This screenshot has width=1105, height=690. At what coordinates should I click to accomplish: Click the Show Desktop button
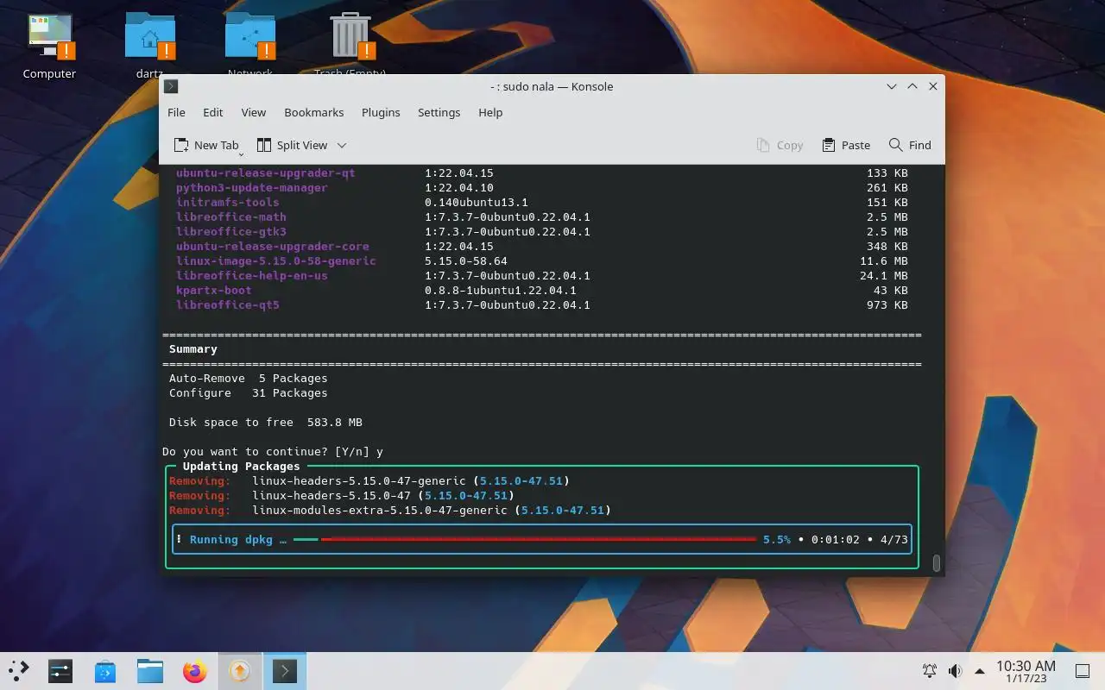pyautogui.click(x=1083, y=671)
